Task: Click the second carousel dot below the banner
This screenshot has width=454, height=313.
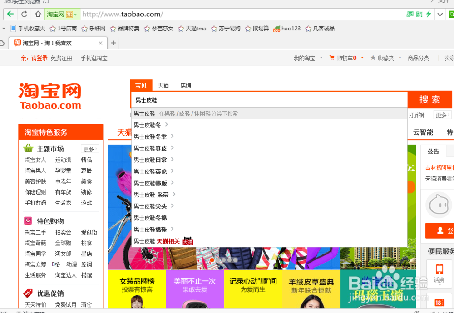Action: [x=219, y=259]
